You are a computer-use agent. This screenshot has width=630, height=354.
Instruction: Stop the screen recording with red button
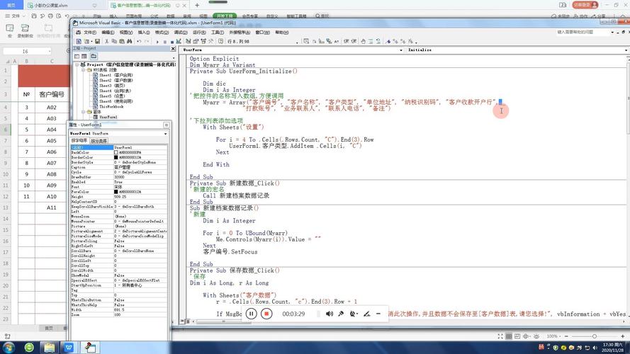tap(266, 314)
